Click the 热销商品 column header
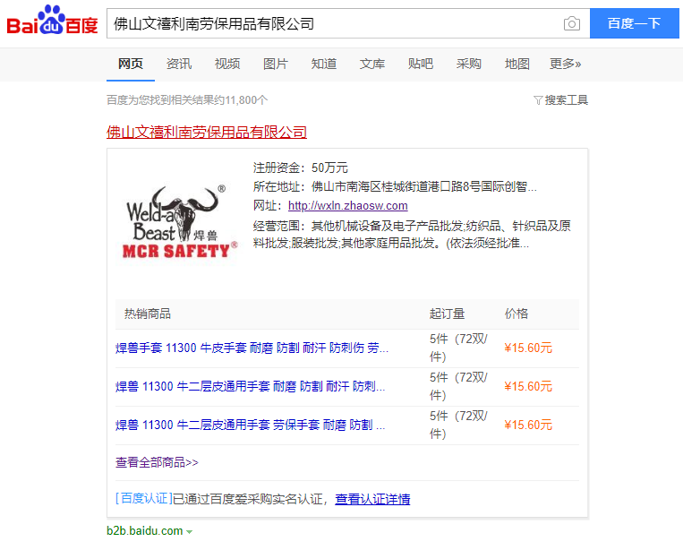The image size is (683, 550). point(147,314)
